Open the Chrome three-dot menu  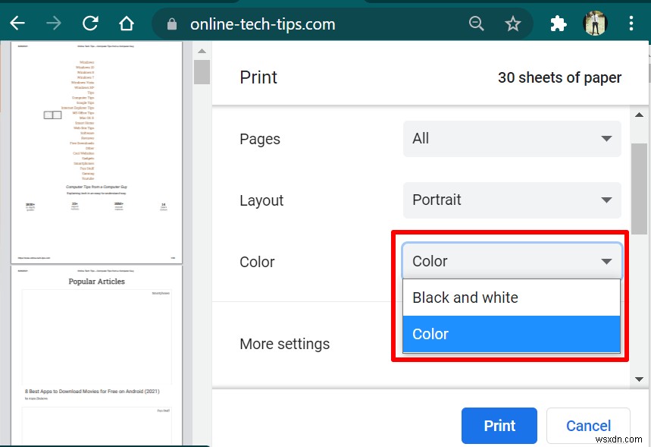[631, 23]
